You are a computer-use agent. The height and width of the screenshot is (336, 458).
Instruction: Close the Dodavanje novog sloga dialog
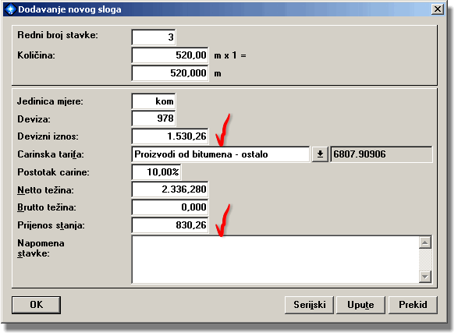click(x=438, y=9)
